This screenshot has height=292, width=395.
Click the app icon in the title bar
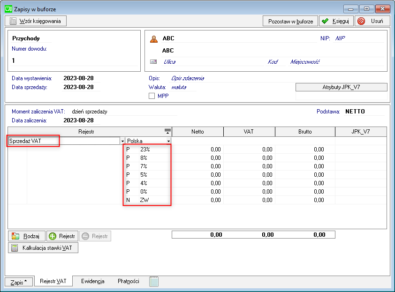(x=8, y=9)
